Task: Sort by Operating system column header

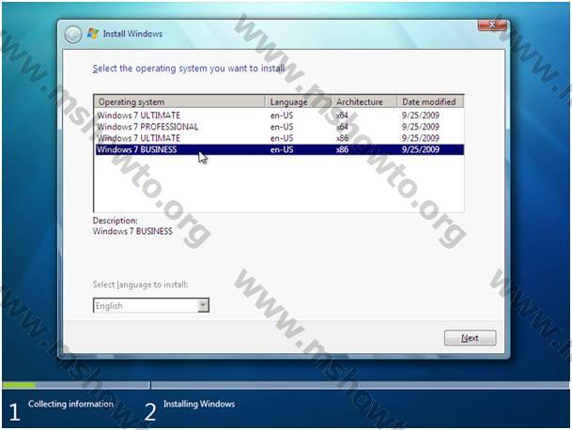Action: (179, 101)
